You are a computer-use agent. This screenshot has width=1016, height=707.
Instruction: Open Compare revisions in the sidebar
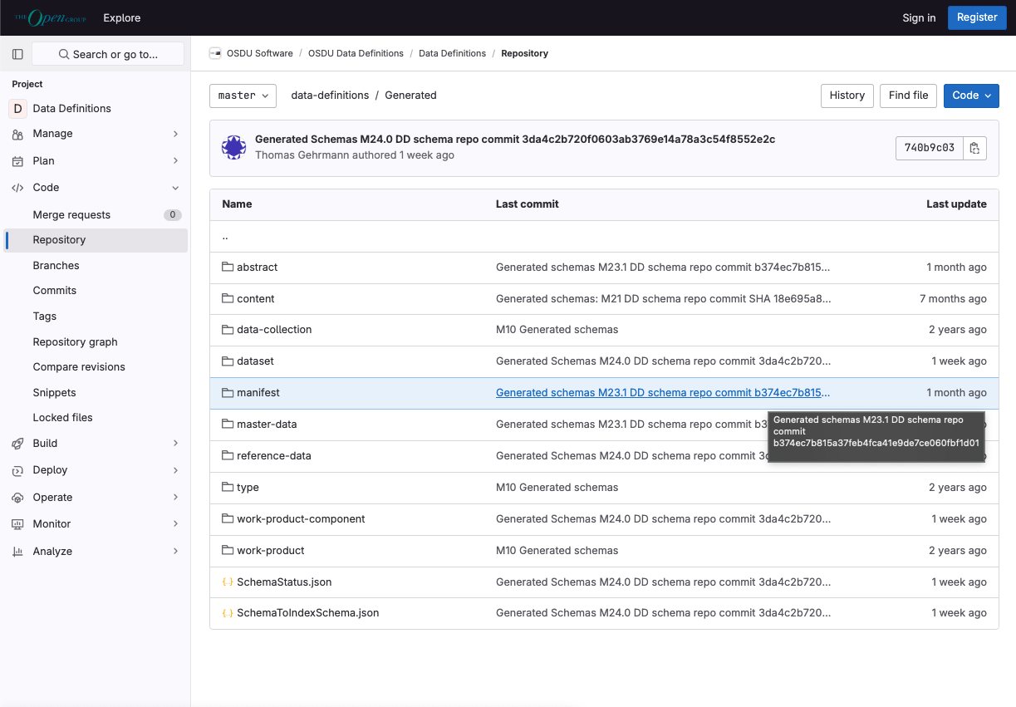tap(96, 367)
